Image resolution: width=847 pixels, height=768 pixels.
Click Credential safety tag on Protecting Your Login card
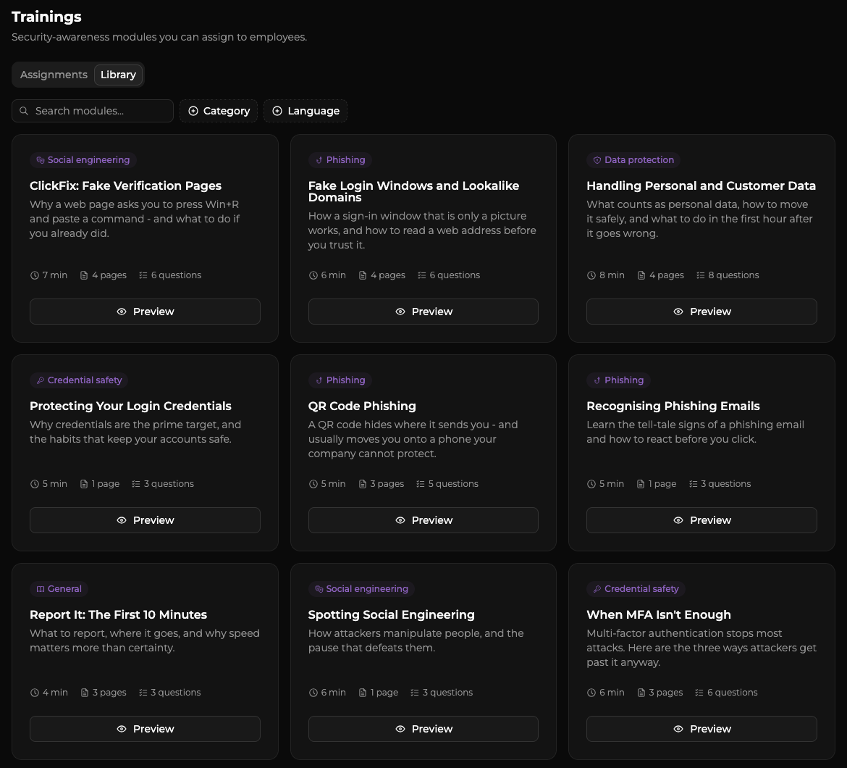pos(79,380)
